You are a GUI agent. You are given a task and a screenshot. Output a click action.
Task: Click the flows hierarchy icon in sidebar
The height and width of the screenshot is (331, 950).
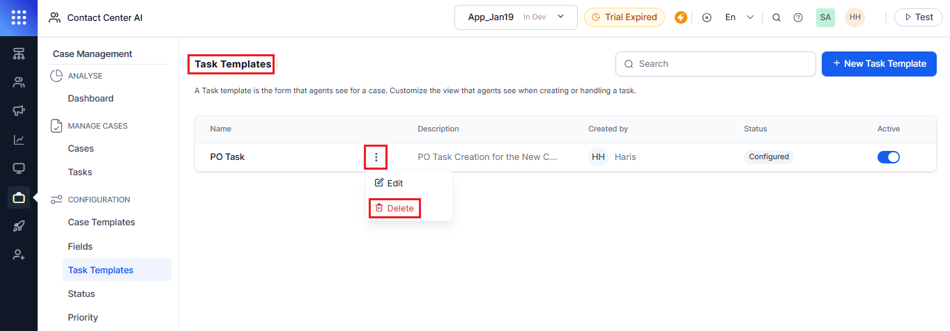coord(19,54)
